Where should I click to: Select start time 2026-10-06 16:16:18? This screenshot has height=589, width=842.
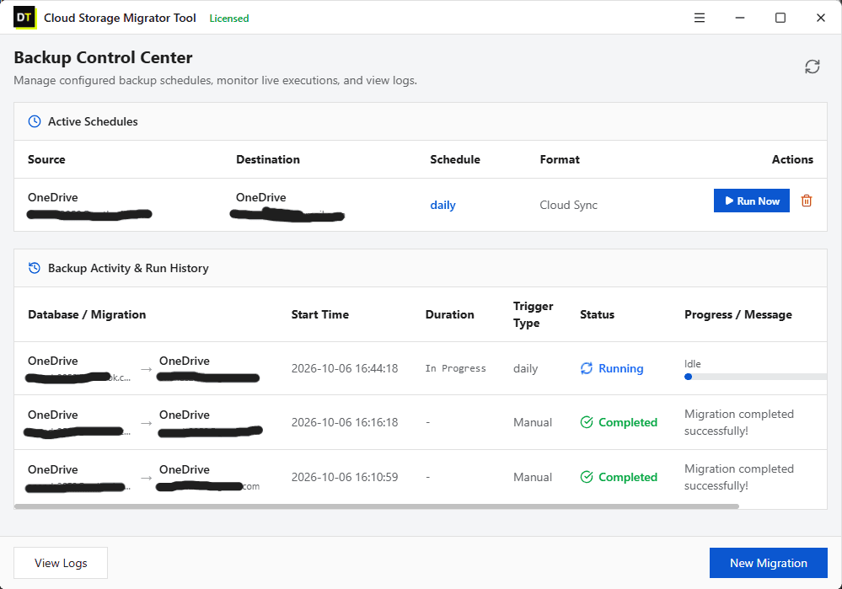(344, 422)
